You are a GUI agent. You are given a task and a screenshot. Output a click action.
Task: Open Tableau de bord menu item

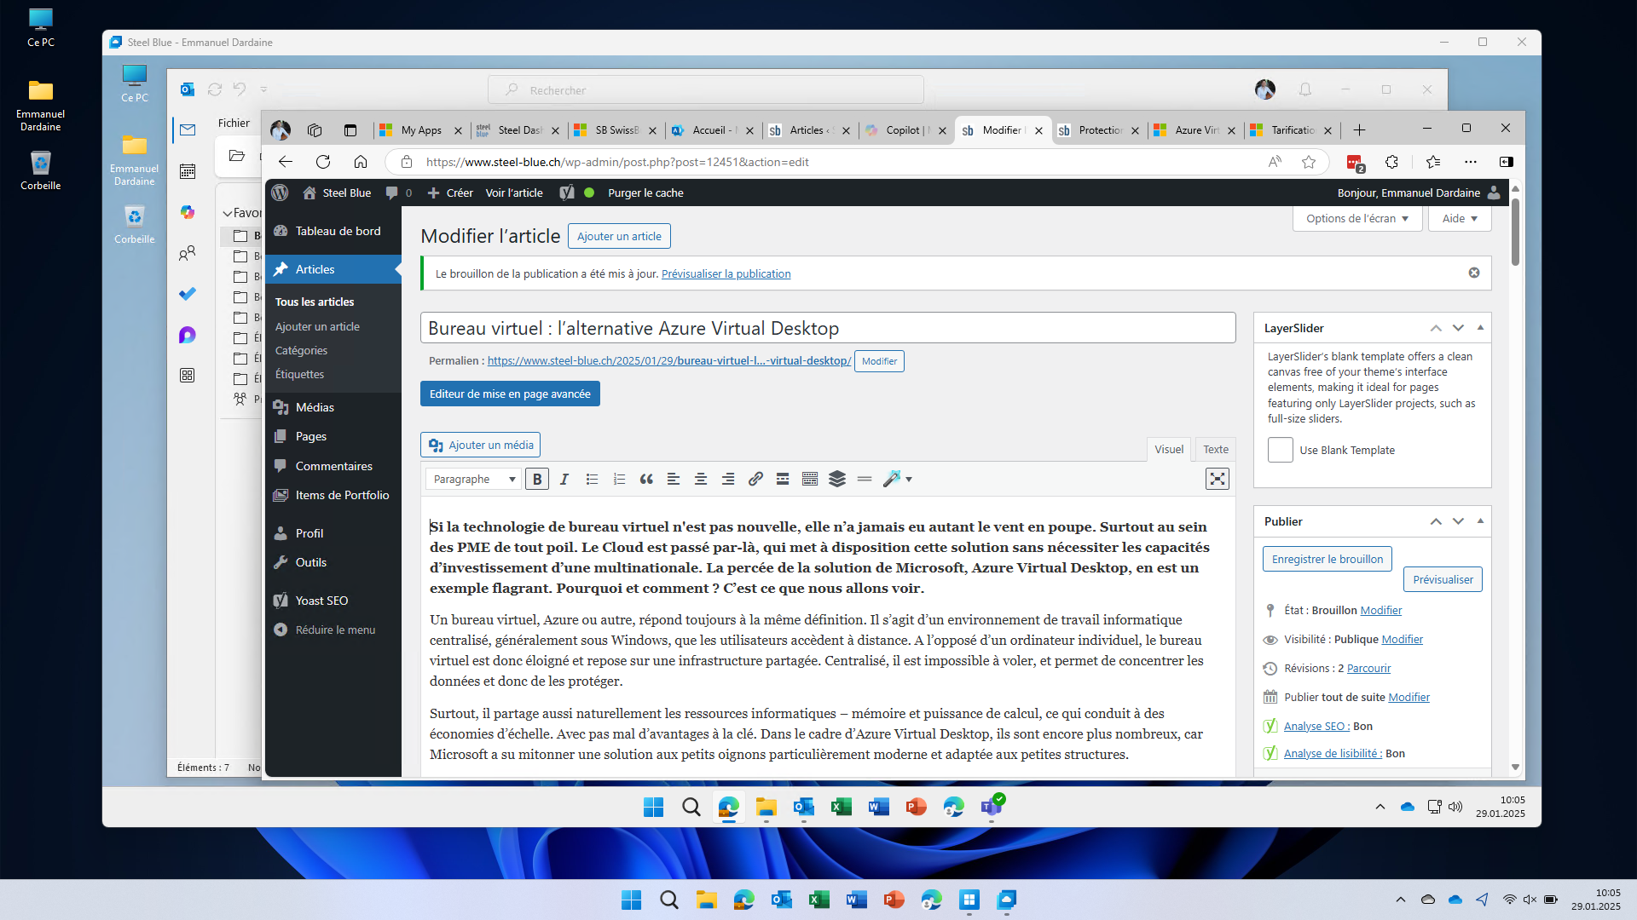pos(333,231)
